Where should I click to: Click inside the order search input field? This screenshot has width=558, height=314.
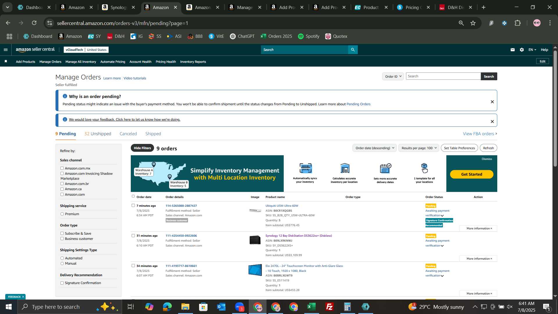click(443, 76)
